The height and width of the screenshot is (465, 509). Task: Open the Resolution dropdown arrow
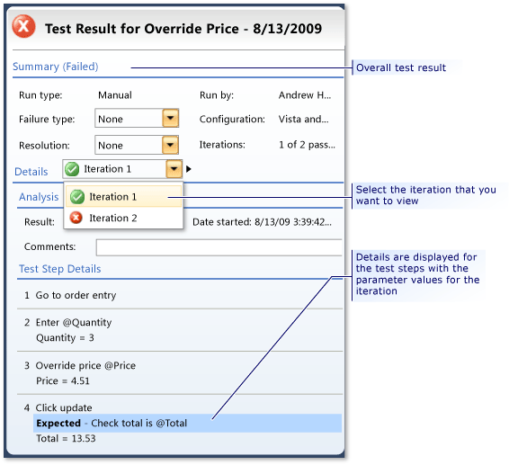coord(171,145)
